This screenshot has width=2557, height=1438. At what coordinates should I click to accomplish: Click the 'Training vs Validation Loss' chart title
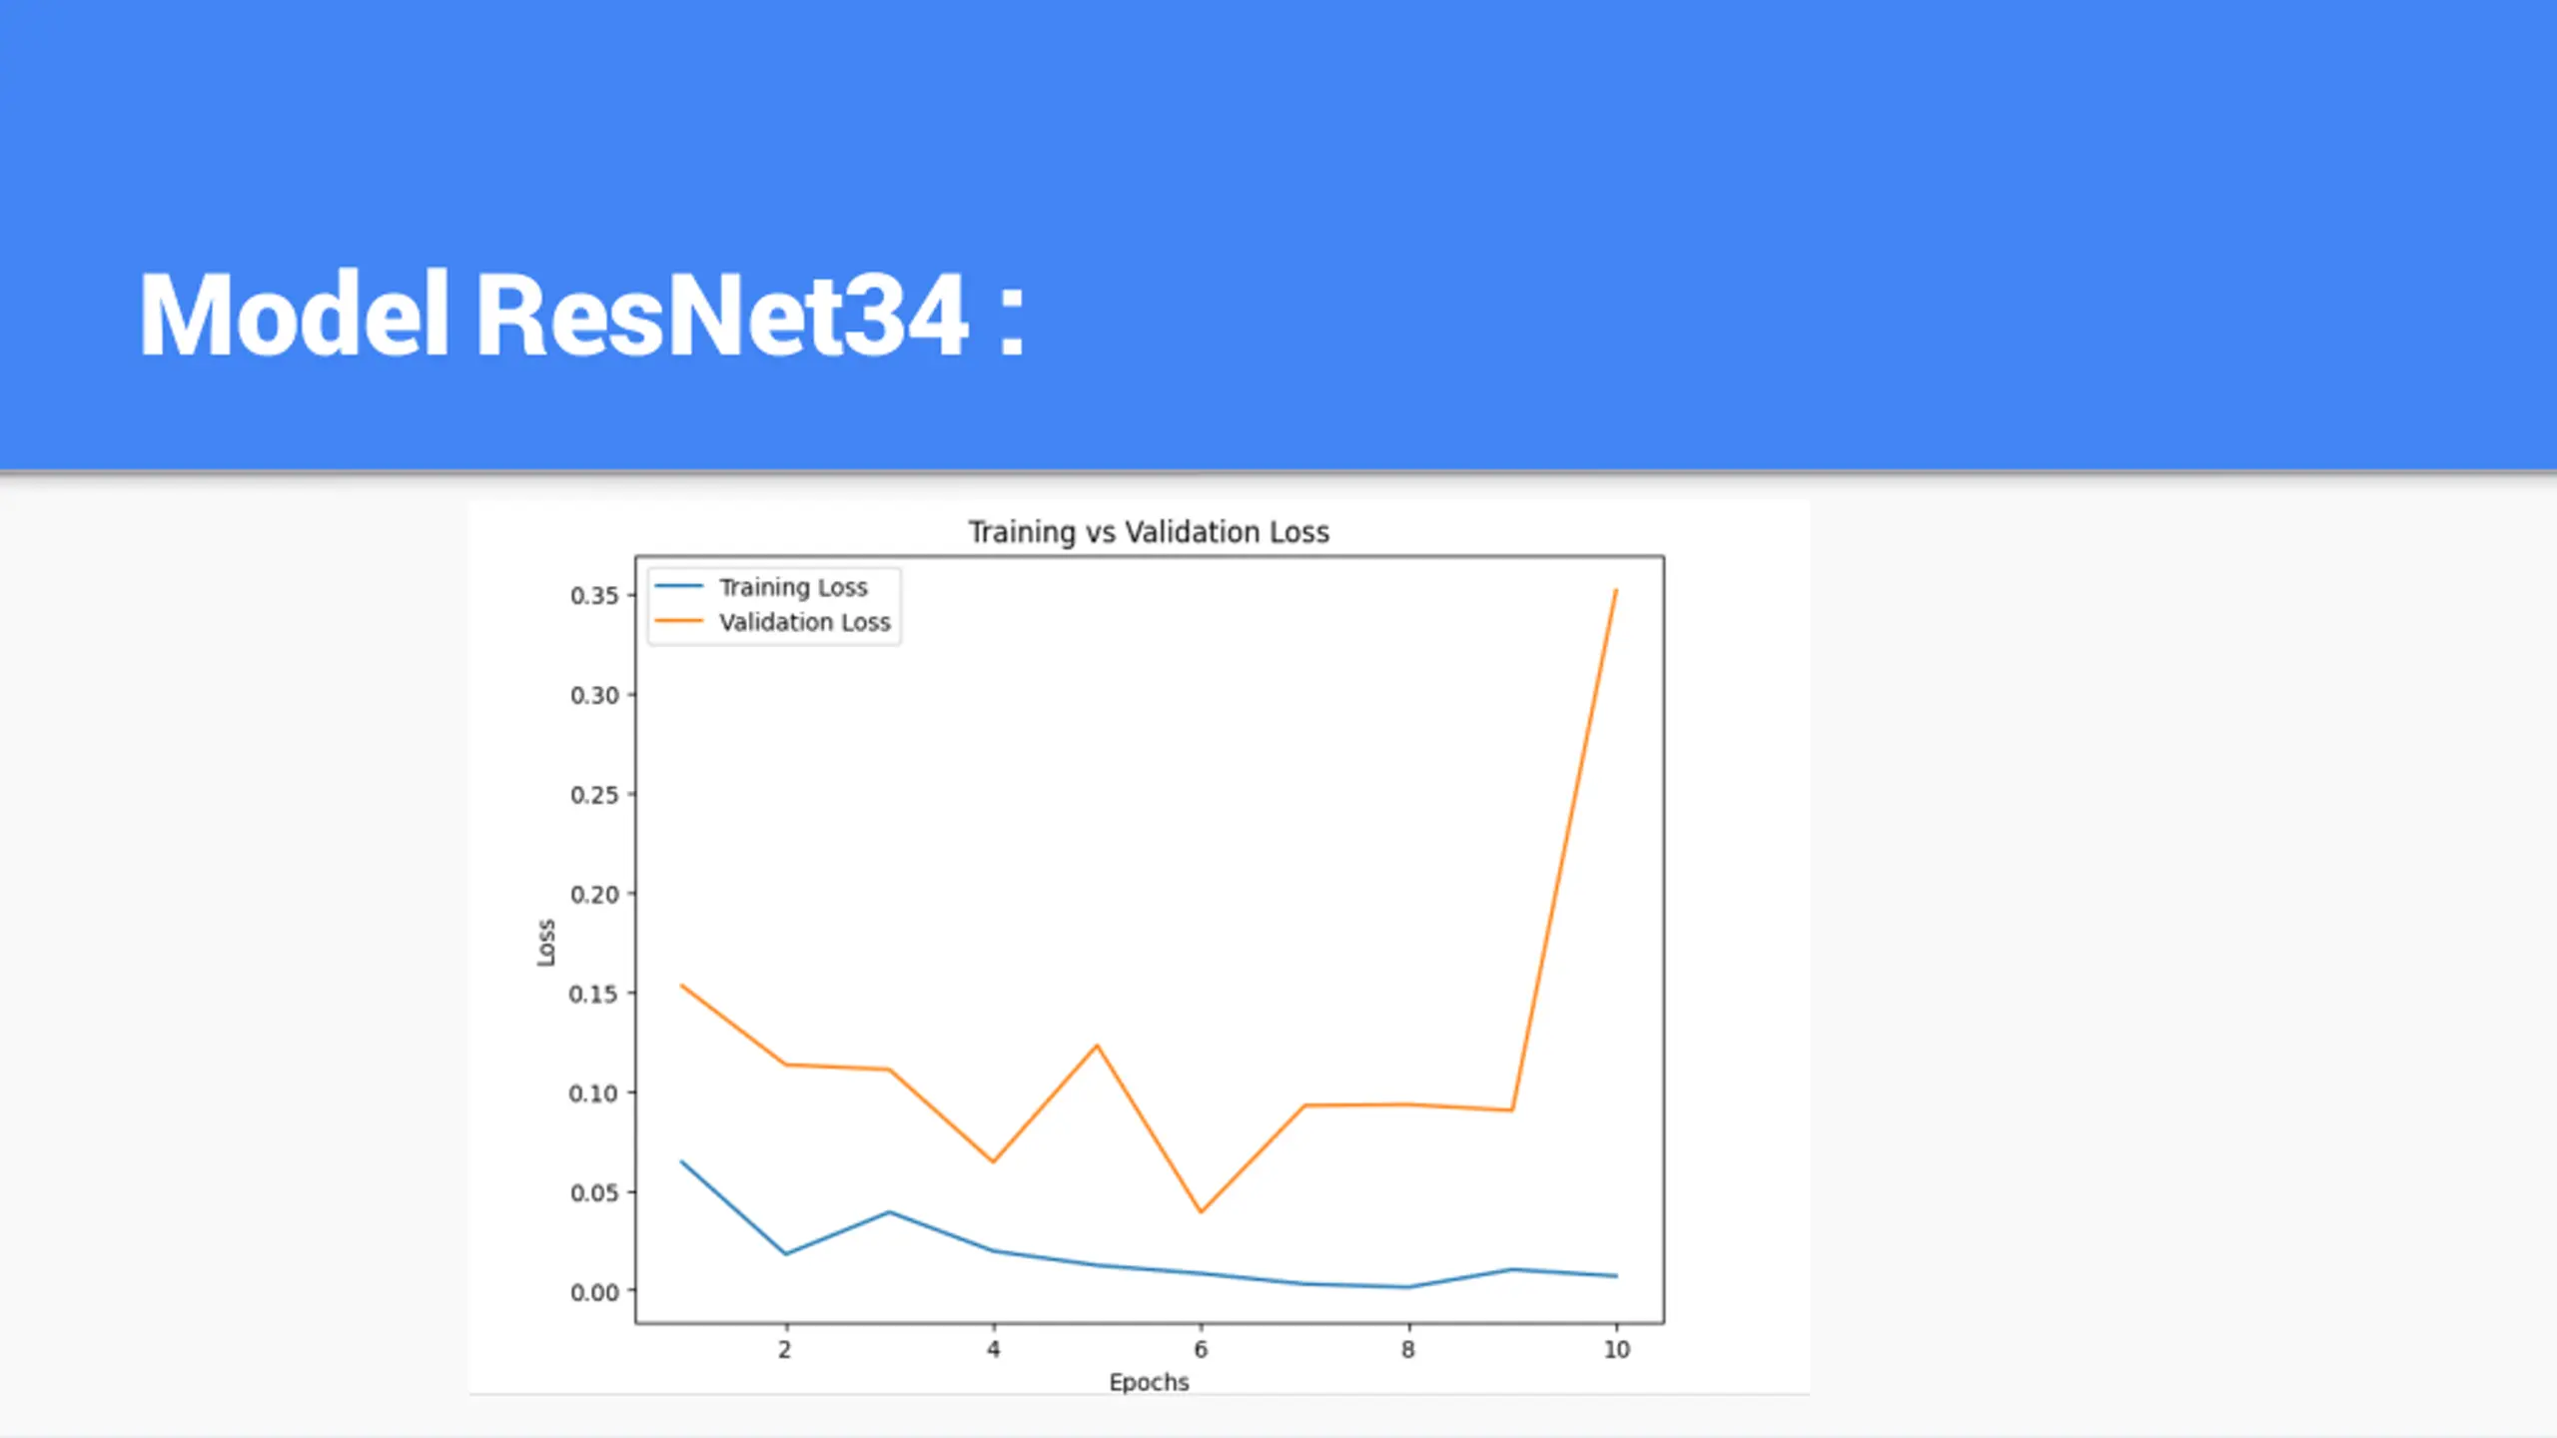(1149, 532)
